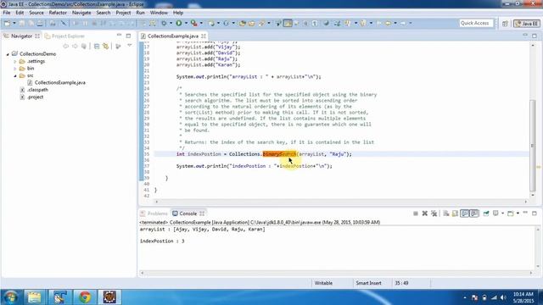Toggle Link with Editor in Navigator
Viewport: 543px width, 305px height.
click(105, 46)
